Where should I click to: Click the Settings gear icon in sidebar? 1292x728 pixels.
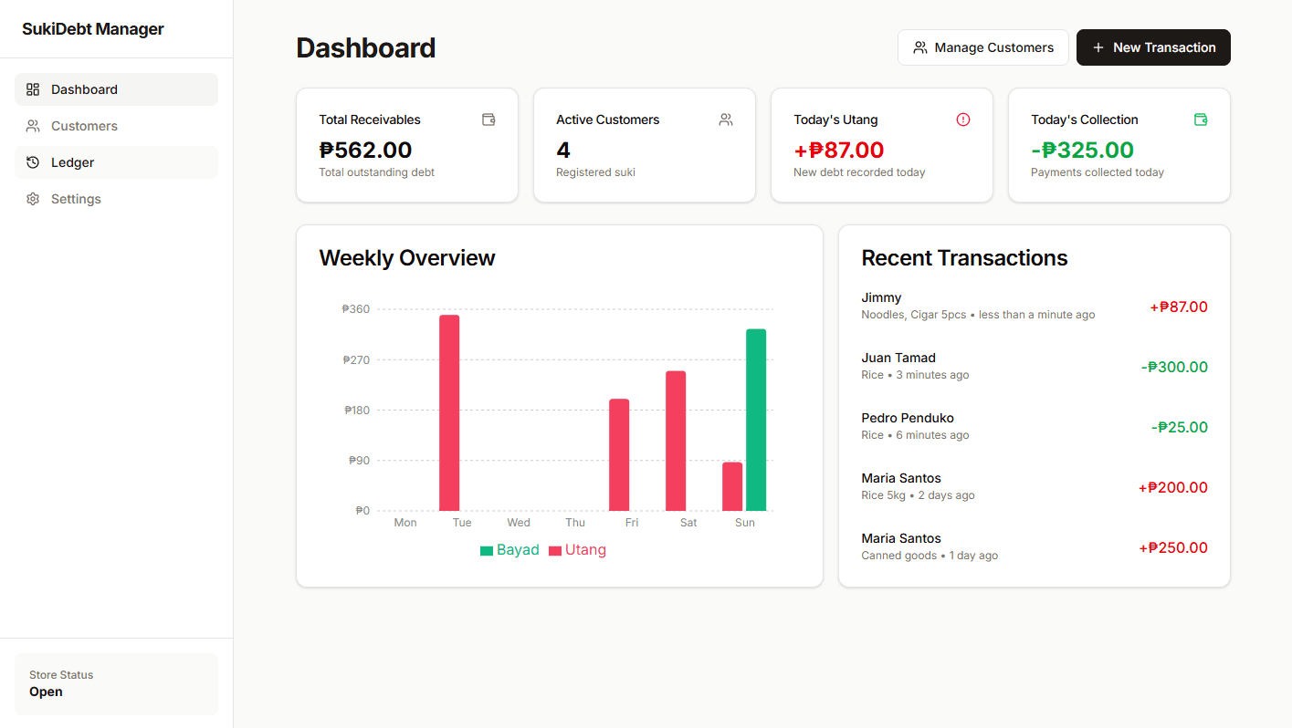click(x=33, y=199)
